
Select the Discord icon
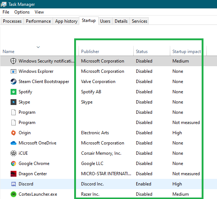(14, 184)
